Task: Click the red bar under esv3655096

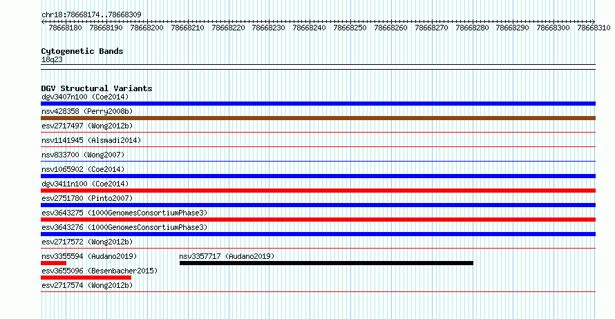Action: point(86,278)
